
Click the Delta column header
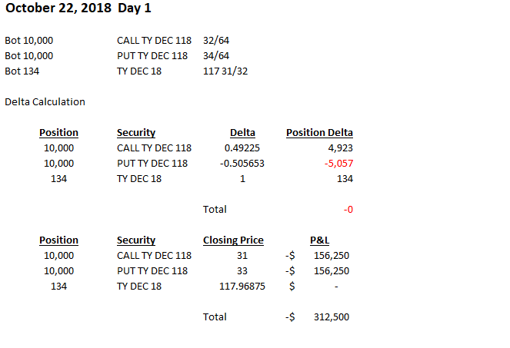click(x=242, y=133)
